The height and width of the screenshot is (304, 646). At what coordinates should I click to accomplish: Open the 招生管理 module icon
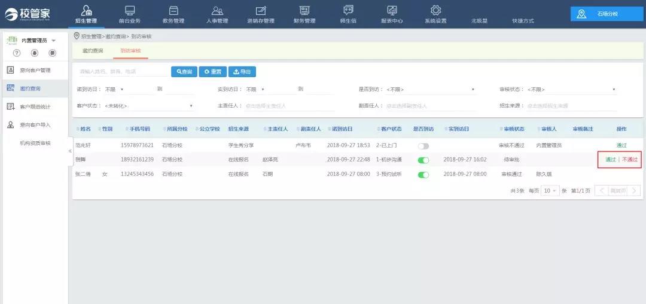coord(86,11)
